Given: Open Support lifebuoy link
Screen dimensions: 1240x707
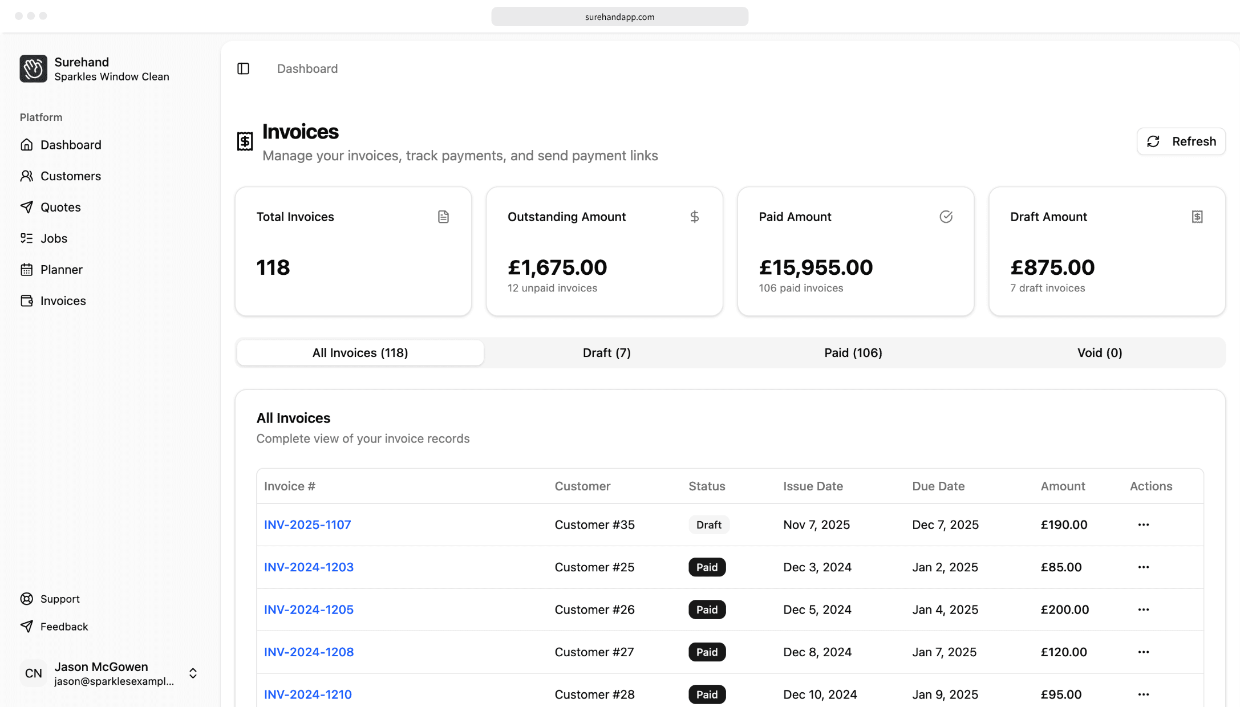Looking at the screenshot, I should (59, 599).
